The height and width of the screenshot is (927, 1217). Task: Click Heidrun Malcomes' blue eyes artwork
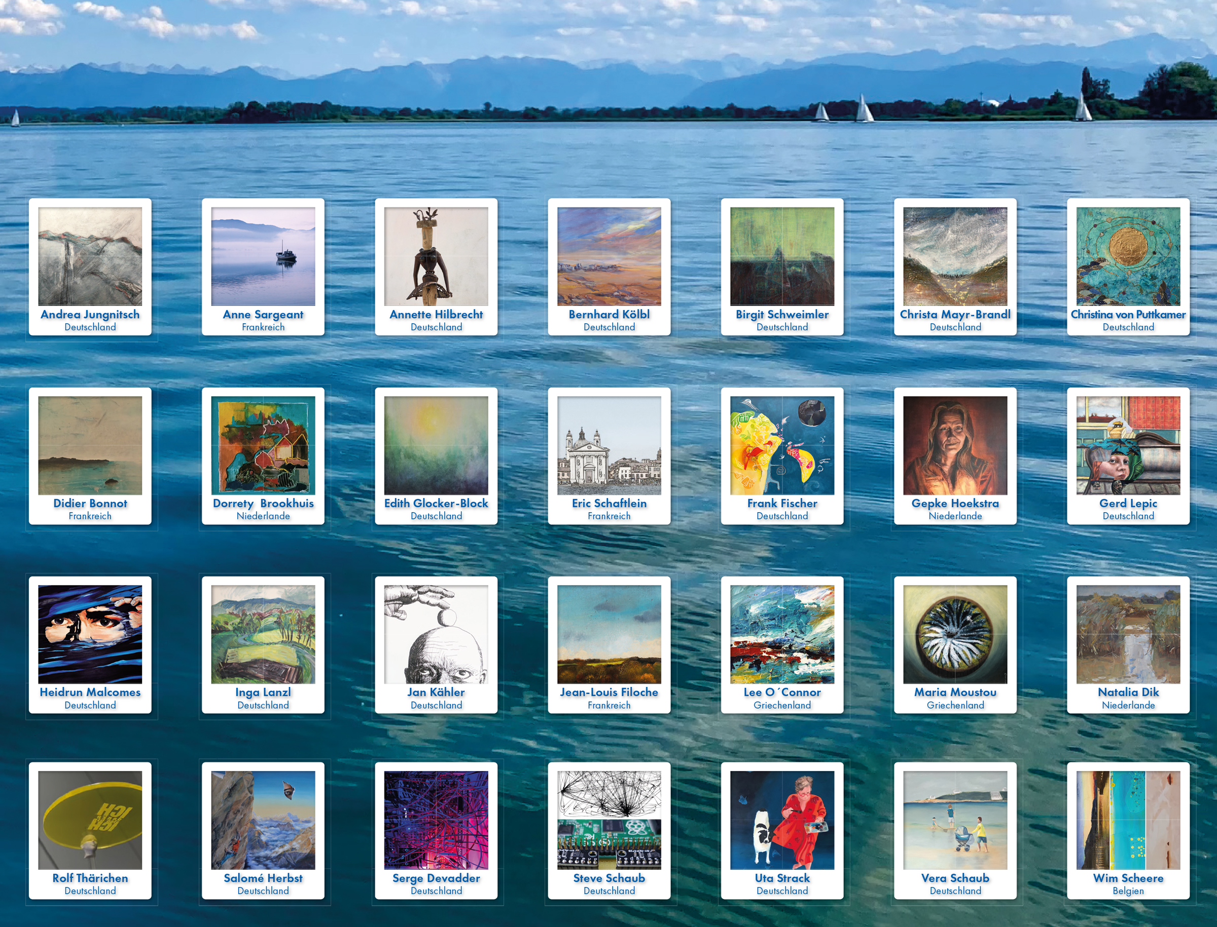[90, 634]
